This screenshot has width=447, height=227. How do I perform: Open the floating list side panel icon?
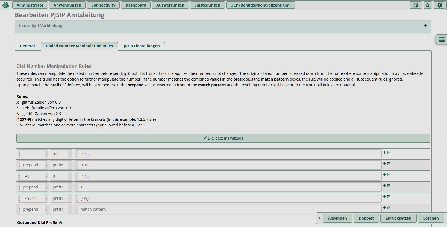click(442, 40)
